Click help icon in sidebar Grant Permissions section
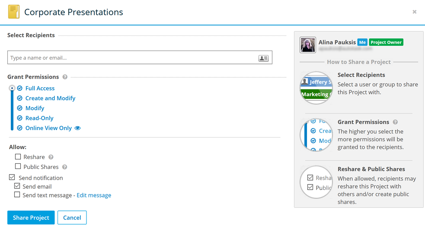This screenshot has height=232, width=425. pyautogui.click(x=395, y=122)
